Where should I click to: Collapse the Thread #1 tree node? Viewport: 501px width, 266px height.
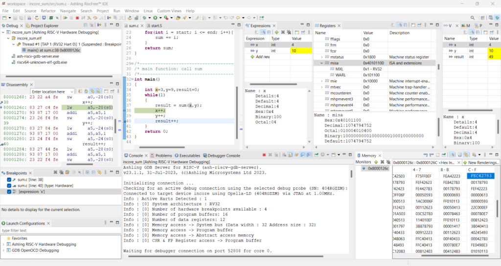click(x=13, y=44)
